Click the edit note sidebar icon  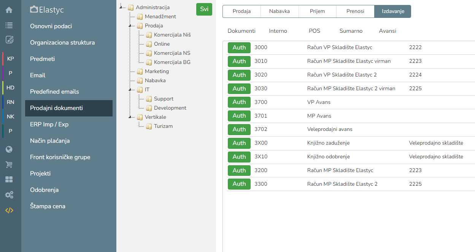pyautogui.click(x=9, y=40)
